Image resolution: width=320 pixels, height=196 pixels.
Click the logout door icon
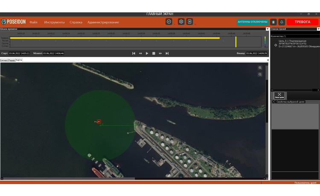coord(189,22)
